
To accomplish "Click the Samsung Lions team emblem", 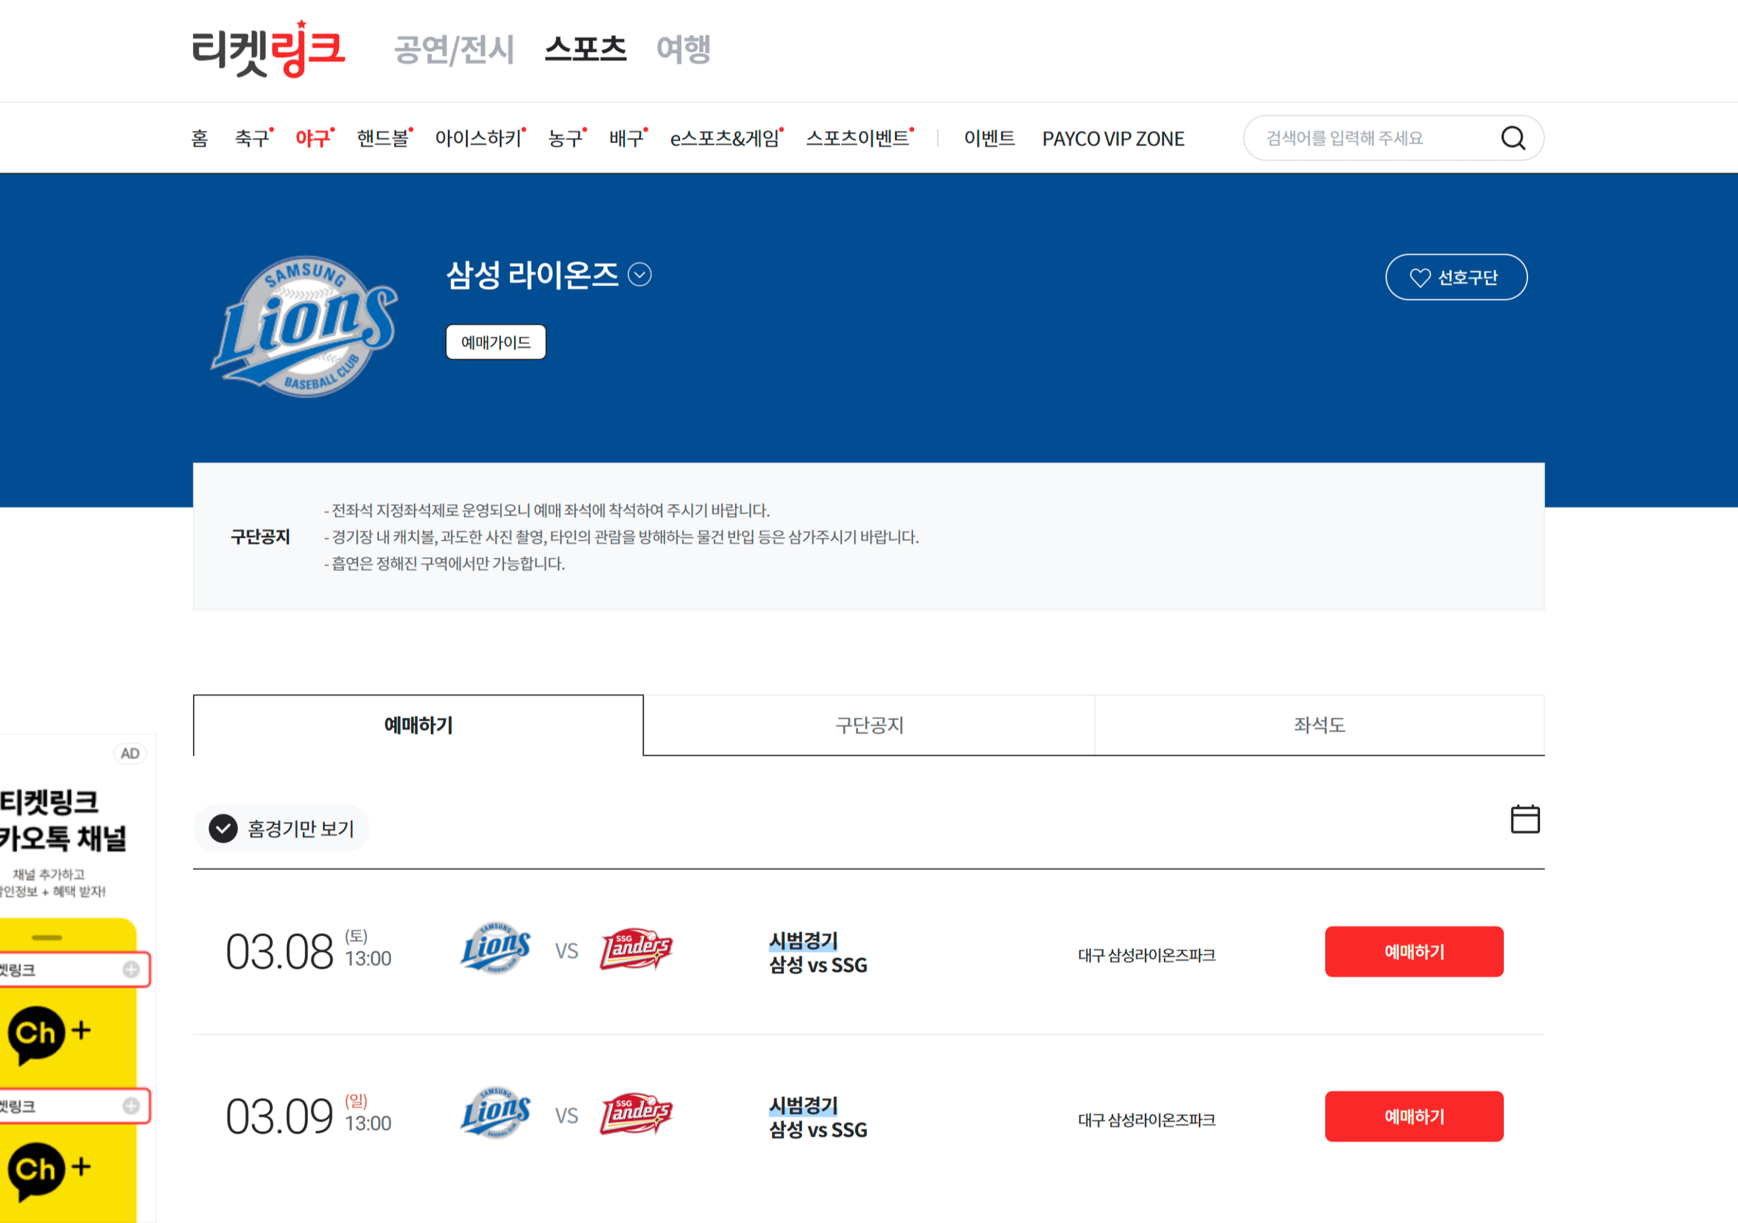I will [304, 327].
